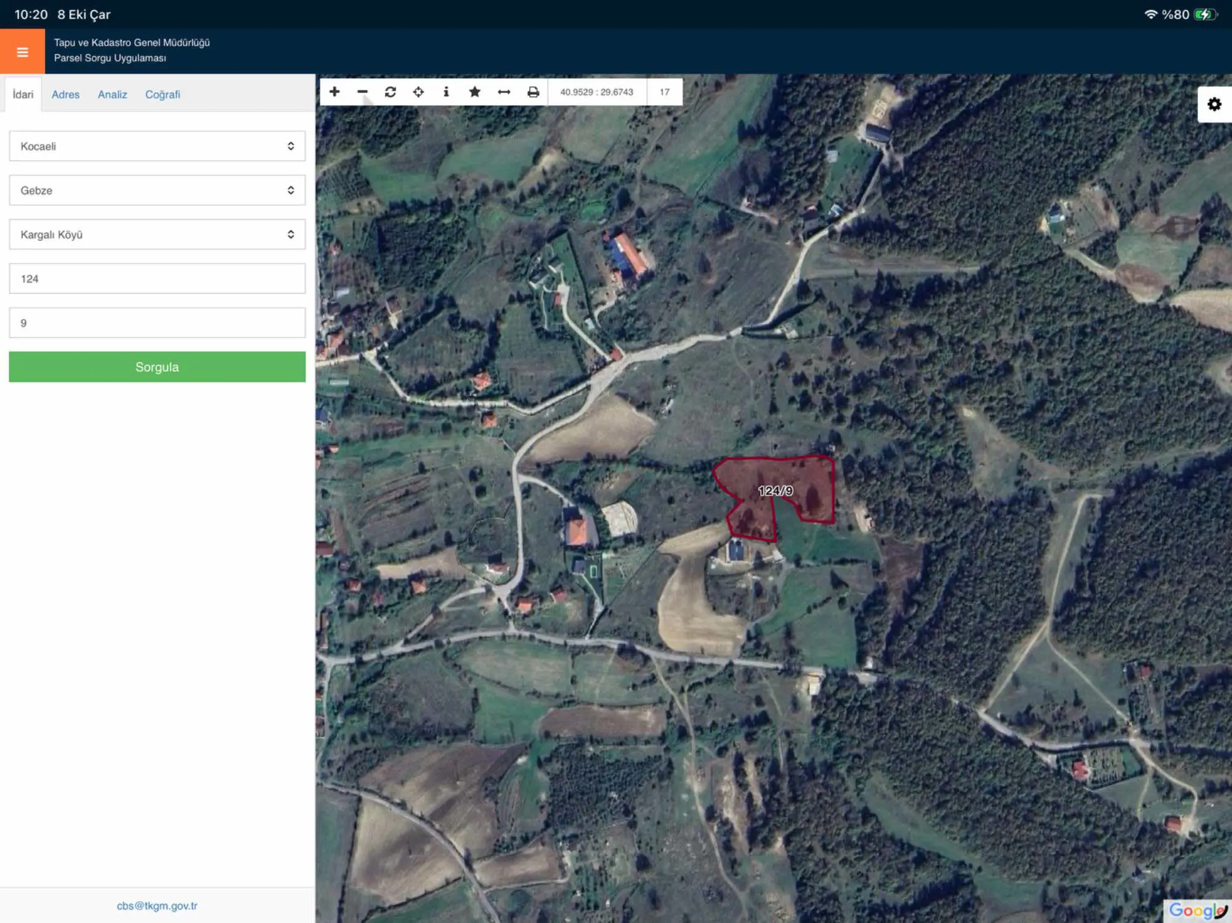Open the Coğrafi tab
This screenshot has height=923, width=1232.
[163, 94]
